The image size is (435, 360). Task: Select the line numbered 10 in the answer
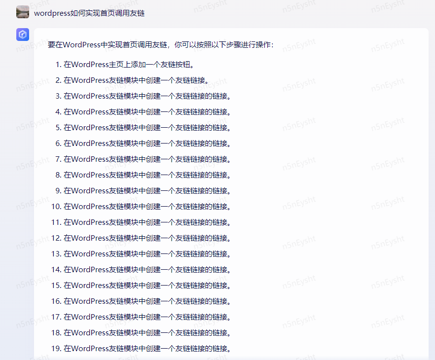[x=147, y=207]
